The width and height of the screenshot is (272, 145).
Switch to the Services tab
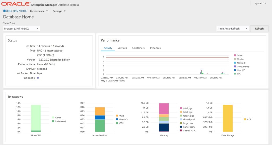[122, 48]
